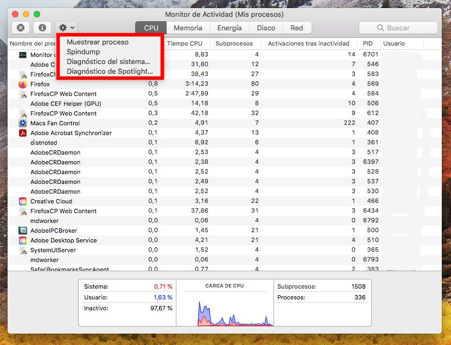This screenshot has height=345, width=451.
Task: Select Diagnóstico de Spotlight menu entry
Action: point(110,71)
